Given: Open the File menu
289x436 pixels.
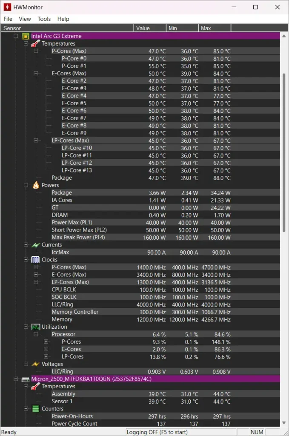Looking at the screenshot, I should click(x=8, y=19).
